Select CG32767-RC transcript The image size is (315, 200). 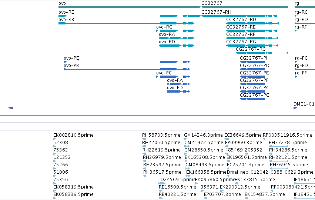(262, 53)
